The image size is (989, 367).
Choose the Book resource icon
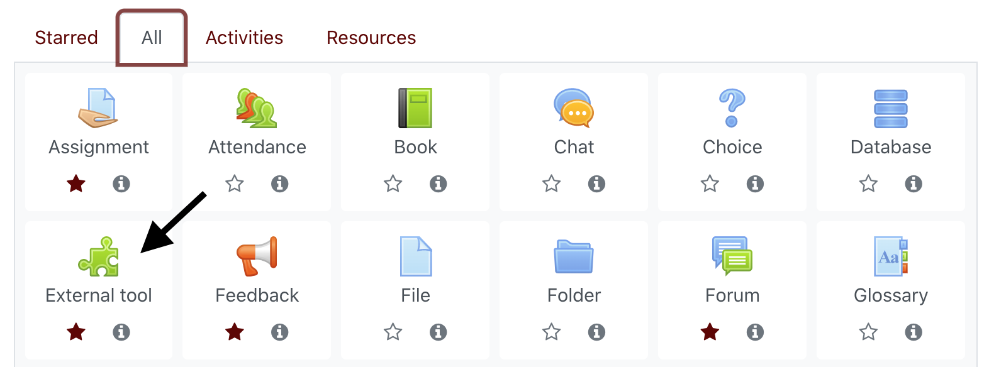(415, 108)
